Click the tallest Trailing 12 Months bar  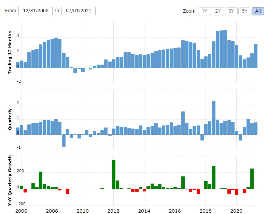pos(225,49)
